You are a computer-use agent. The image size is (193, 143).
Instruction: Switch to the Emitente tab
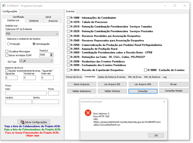coord(34,21)
